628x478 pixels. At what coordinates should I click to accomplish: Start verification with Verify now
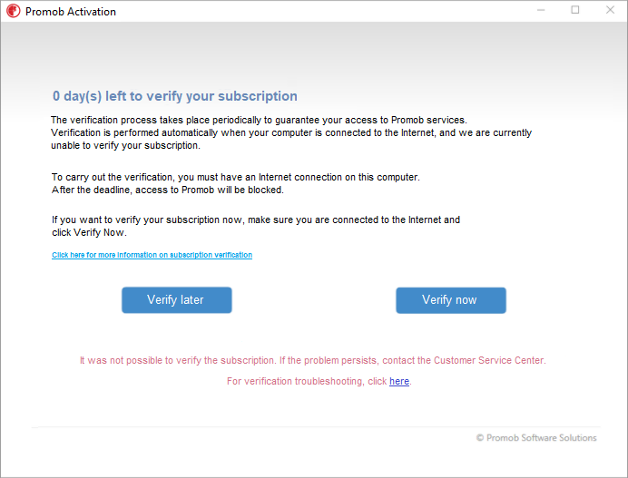point(451,300)
